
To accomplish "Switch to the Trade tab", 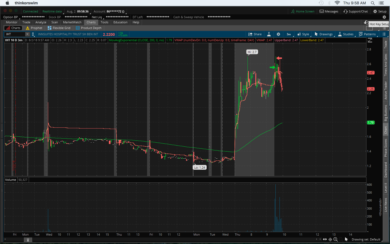I will (26, 22).
